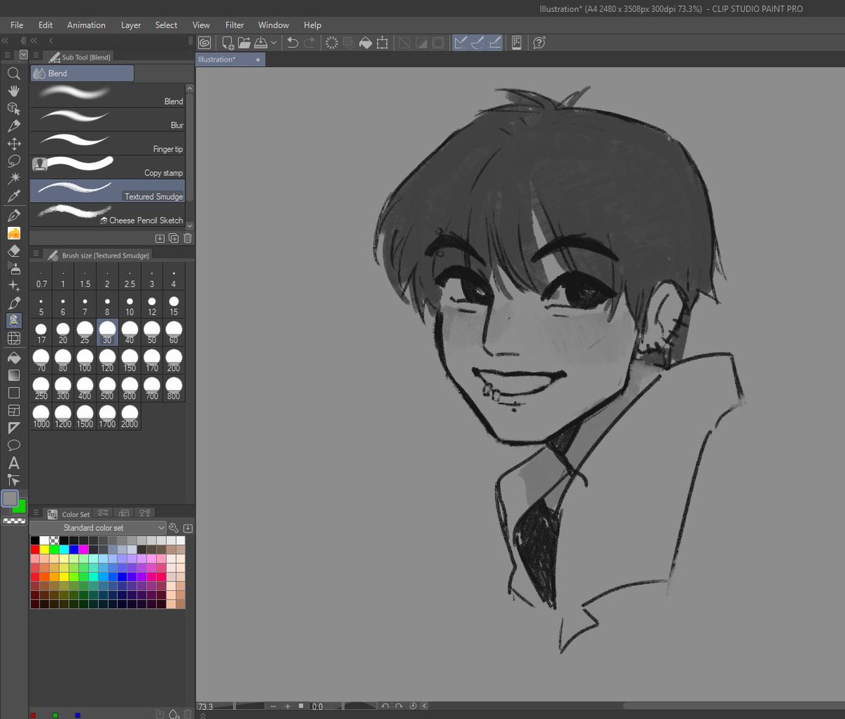Image resolution: width=845 pixels, height=719 pixels.
Task: Toggle snap to special ruler
Action: (x=478, y=43)
